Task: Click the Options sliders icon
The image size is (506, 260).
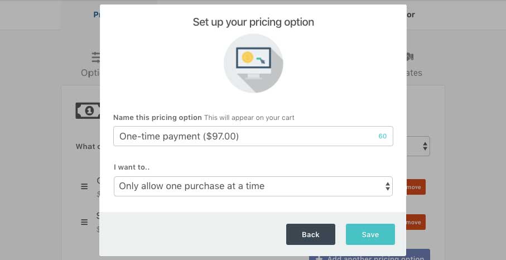Action: pyautogui.click(x=96, y=57)
